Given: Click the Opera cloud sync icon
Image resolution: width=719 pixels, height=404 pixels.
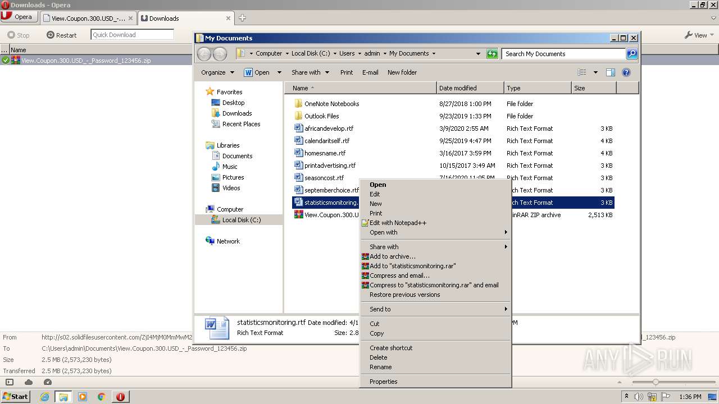Looking at the screenshot, I should pos(29,382).
